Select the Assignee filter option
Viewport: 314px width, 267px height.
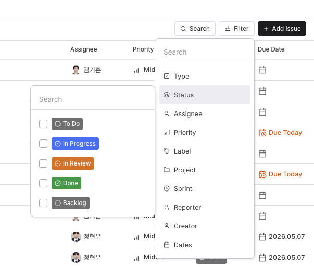[x=205, y=113]
